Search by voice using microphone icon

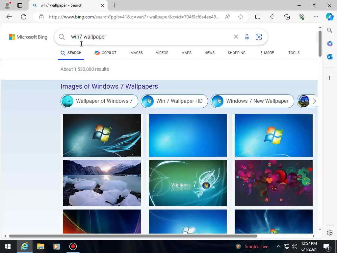point(247,37)
